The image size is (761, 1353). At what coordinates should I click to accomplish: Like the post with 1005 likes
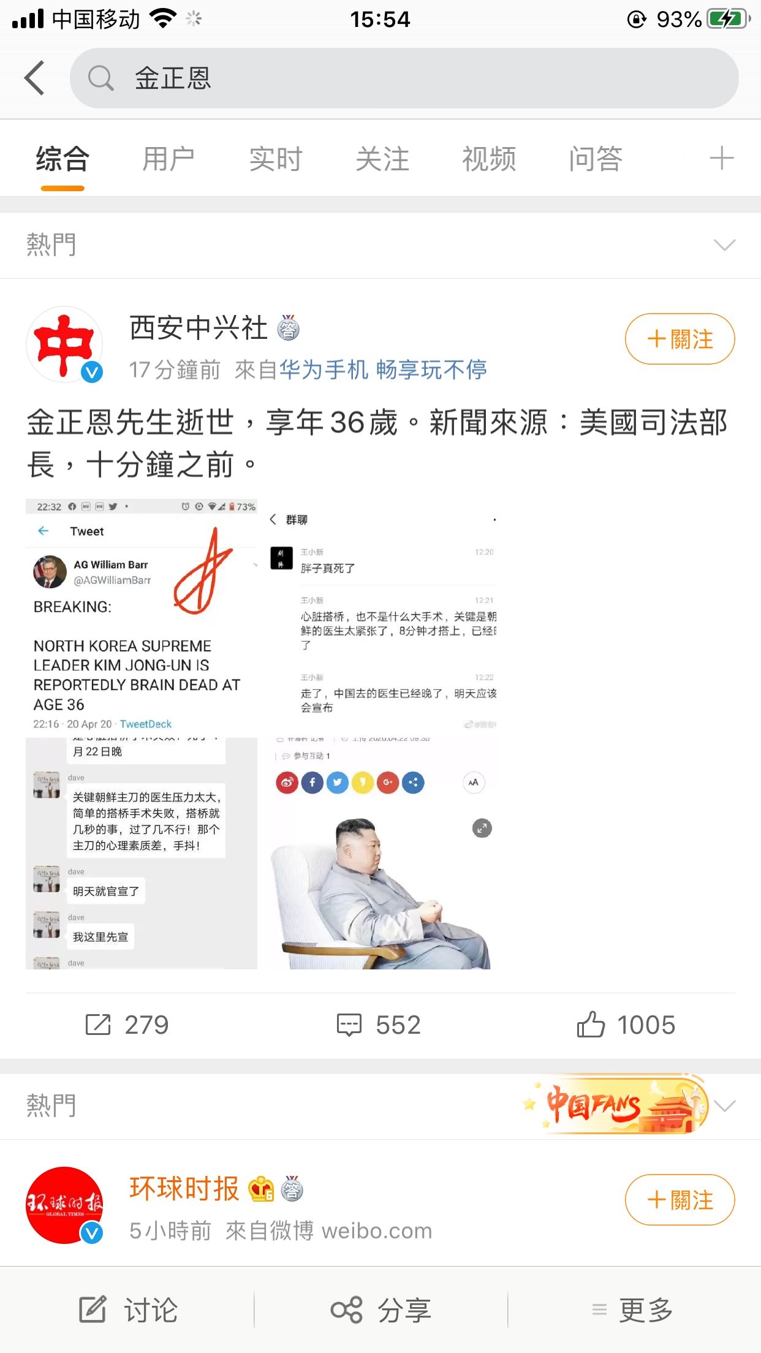point(591,1024)
